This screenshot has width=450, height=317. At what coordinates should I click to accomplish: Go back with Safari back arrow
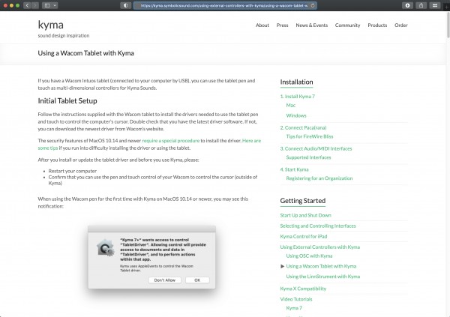27,5
